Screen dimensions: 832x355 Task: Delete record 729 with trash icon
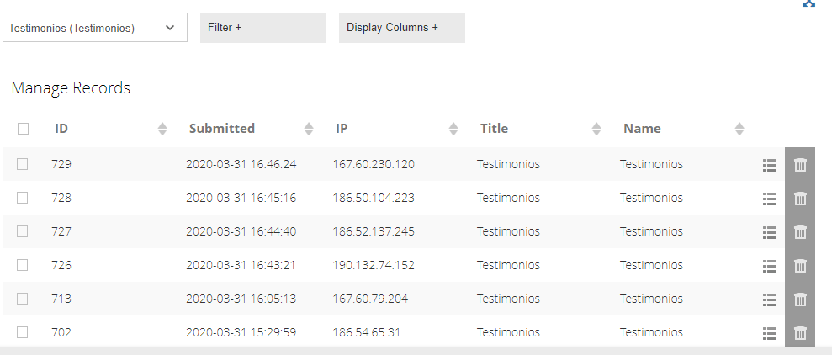[x=800, y=165]
